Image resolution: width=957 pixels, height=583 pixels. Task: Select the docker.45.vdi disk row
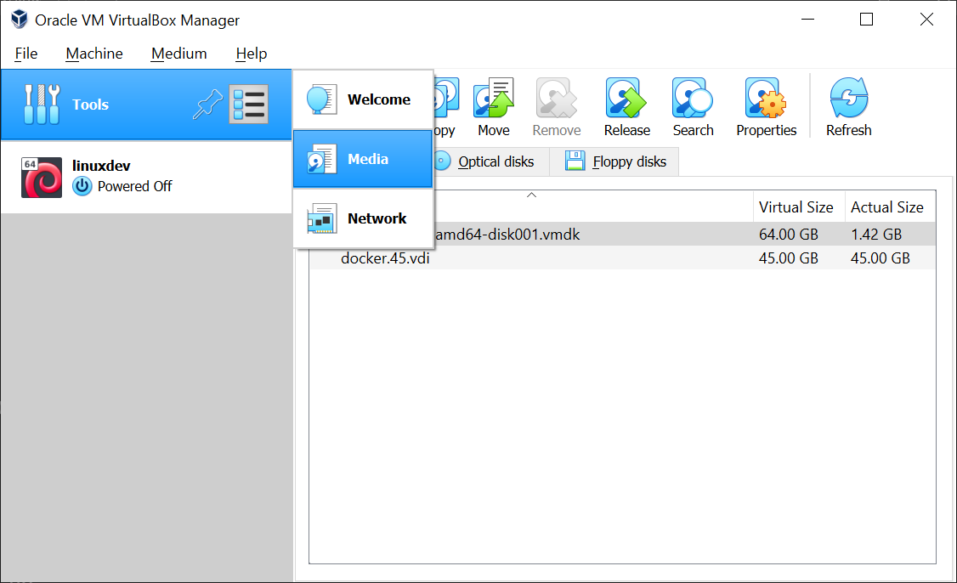coord(622,258)
